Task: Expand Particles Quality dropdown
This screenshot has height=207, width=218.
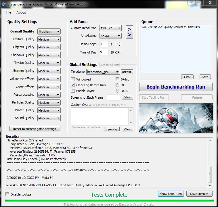Action: coord(49,103)
